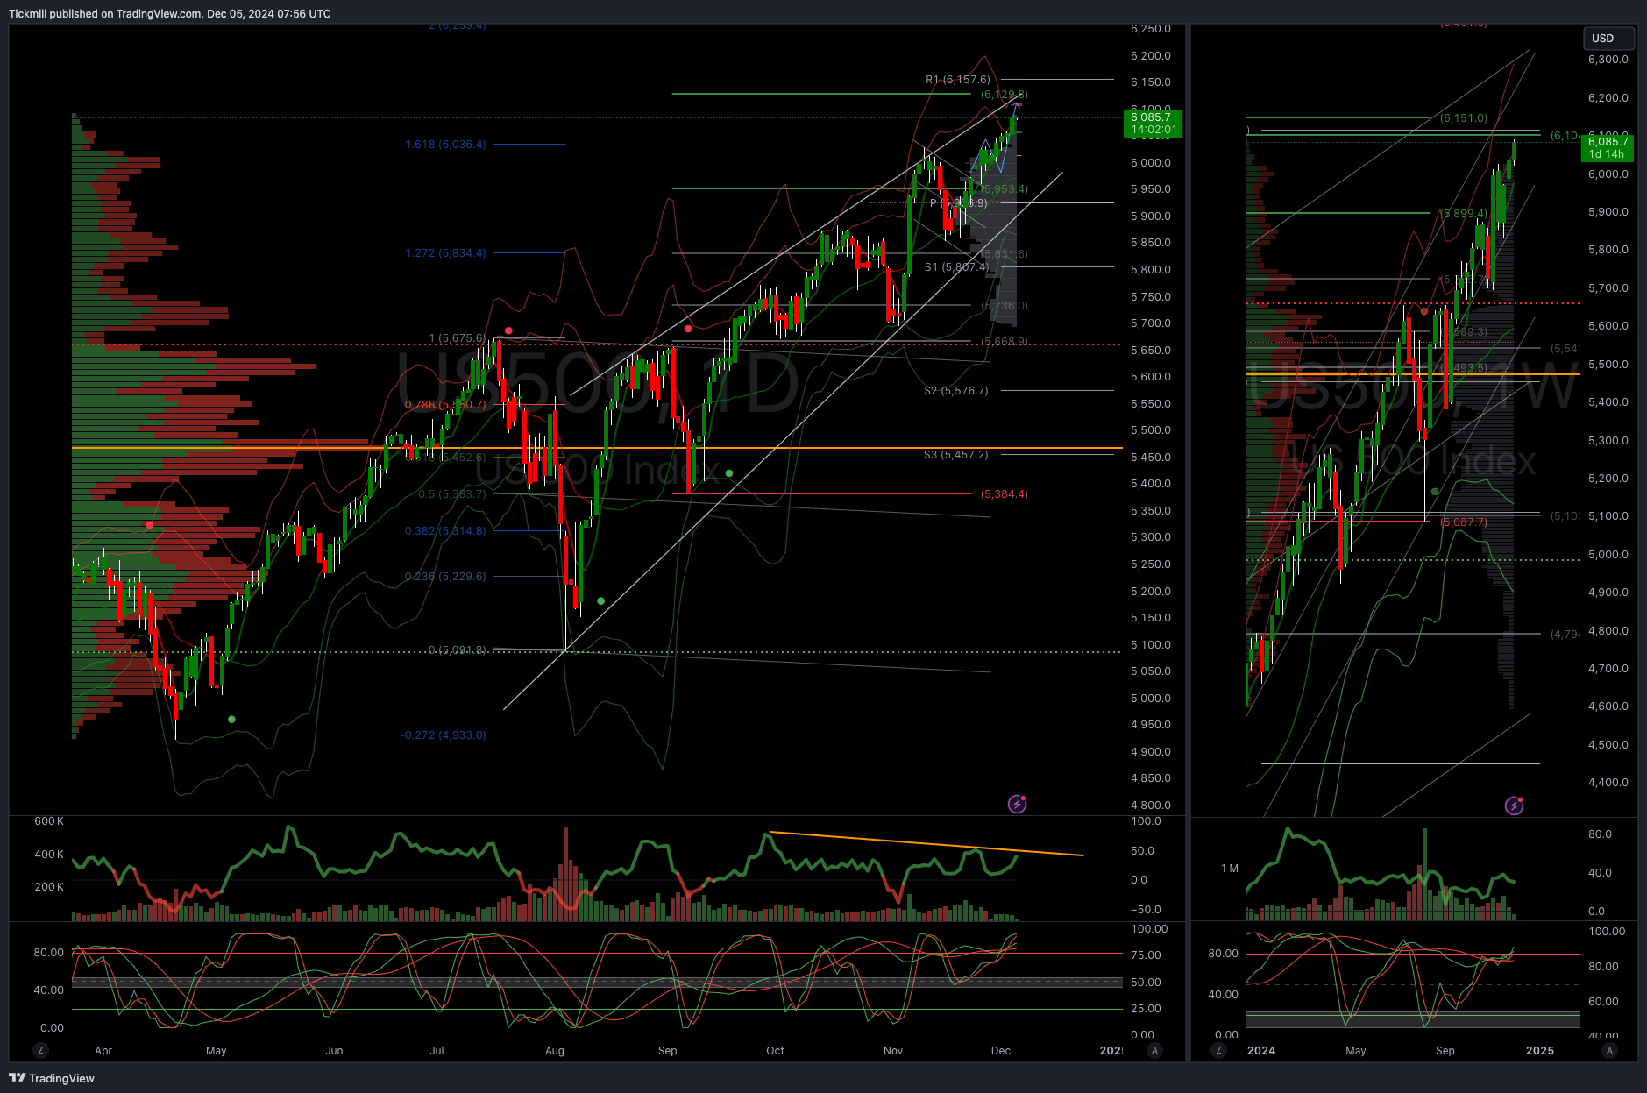Click the Aug label on daily time axis
Screen dimensions: 1647x1093
pos(555,1050)
